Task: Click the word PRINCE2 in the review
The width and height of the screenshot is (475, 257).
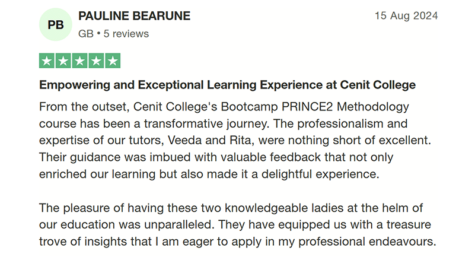Action: pyautogui.click(x=307, y=107)
